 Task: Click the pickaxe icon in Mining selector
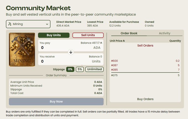coord(10,24)
